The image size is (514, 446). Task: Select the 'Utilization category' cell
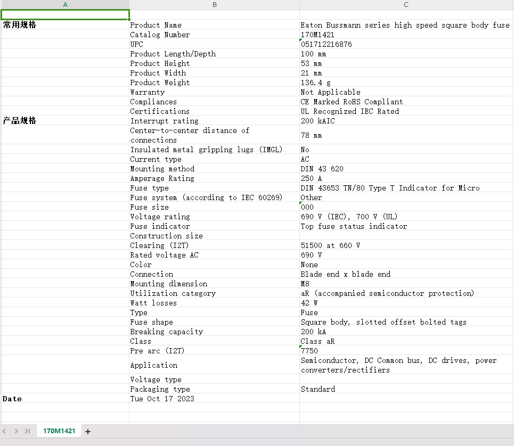click(214, 293)
